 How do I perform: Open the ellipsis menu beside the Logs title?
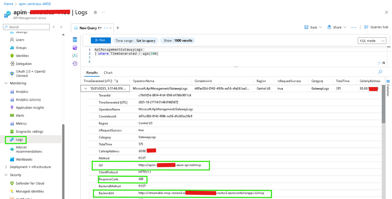(x=103, y=13)
